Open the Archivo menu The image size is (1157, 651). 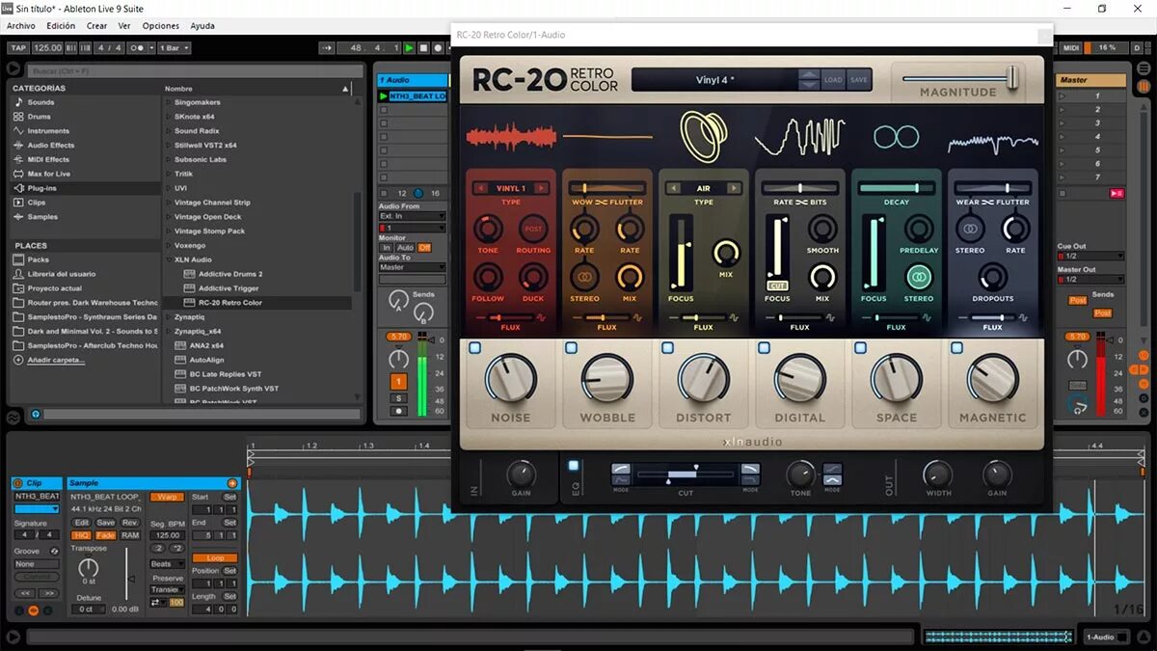[x=21, y=26]
